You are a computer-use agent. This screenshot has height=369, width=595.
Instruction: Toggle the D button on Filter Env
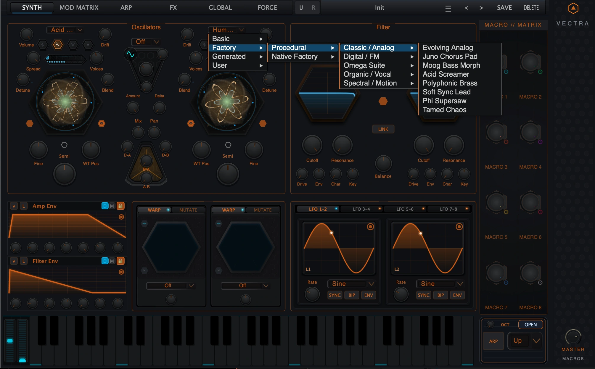tap(105, 261)
